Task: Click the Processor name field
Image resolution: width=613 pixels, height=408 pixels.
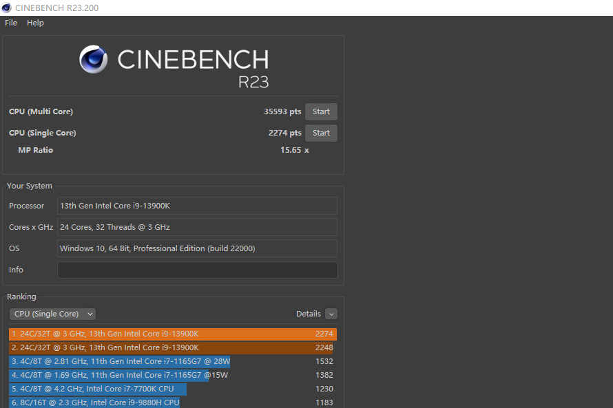Action: click(x=197, y=206)
